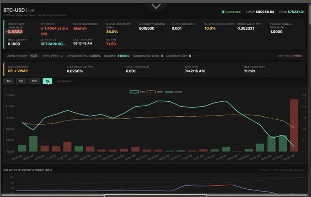Select the 5m timeframe button

pyautogui.click(x=21, y=81)
